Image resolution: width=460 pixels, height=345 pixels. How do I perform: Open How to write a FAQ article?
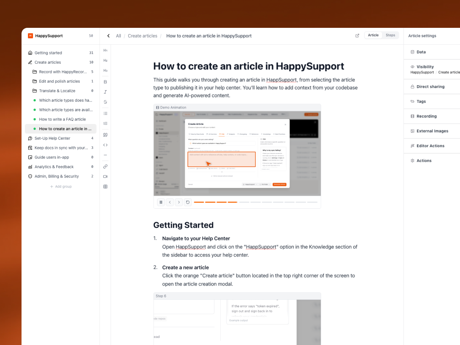61,119
